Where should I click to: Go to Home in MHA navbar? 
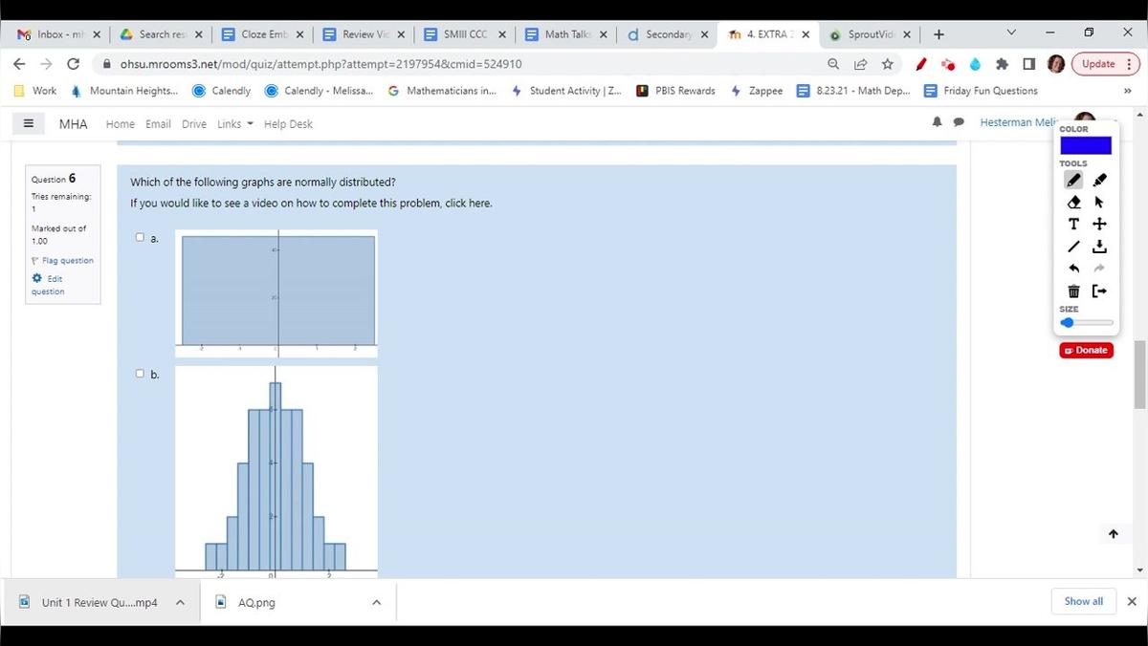tap(120, 124)
